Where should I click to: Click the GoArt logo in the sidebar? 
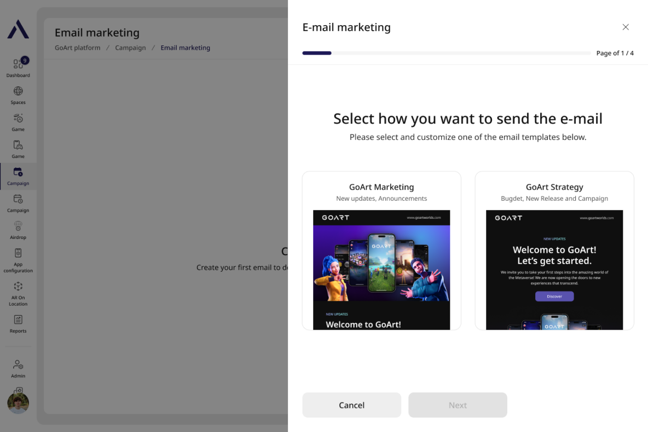[18, 30]
